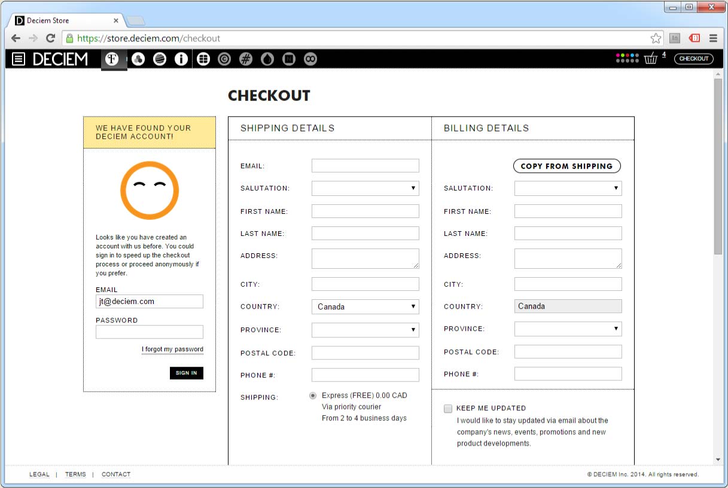This screenshot has width=728, height=488.
Task: Open the grid-circle brand icon
Action: [203, 59]
